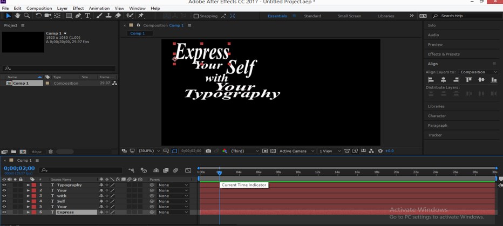The image size is (503, 226).
Task: Expand the Express layer properties
Action: pyautogui.click(x=28, y=212)
